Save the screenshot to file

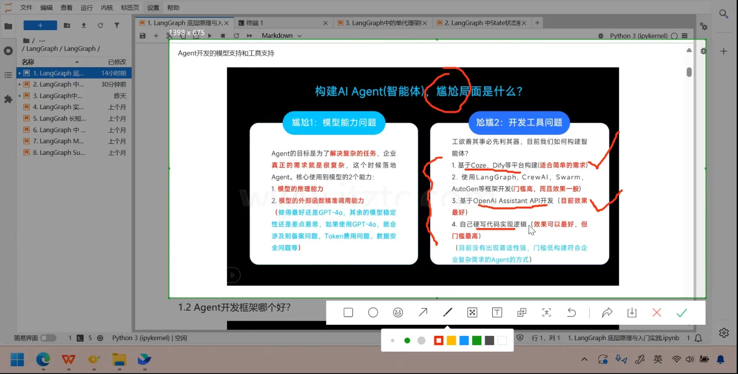coord(632,313)
